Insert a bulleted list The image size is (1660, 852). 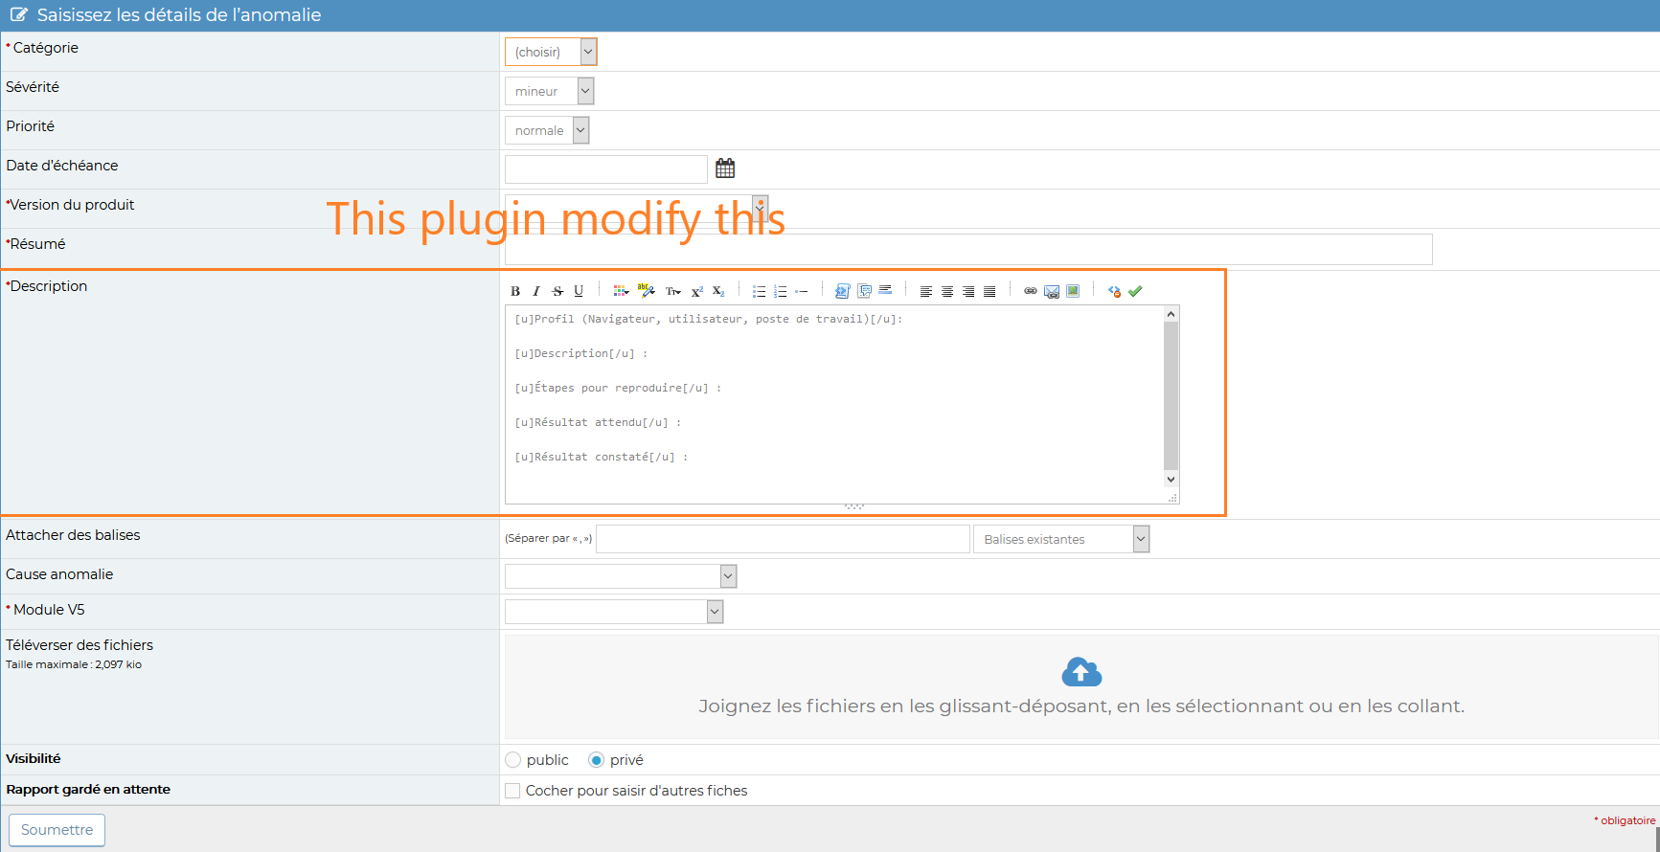pos(760,291)
